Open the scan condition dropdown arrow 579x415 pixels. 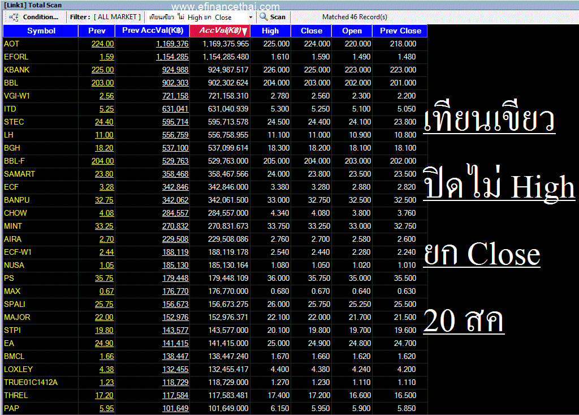(x=250, y=17)
